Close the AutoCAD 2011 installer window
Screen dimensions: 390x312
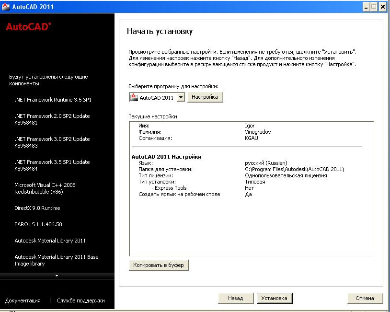point(382,7)
